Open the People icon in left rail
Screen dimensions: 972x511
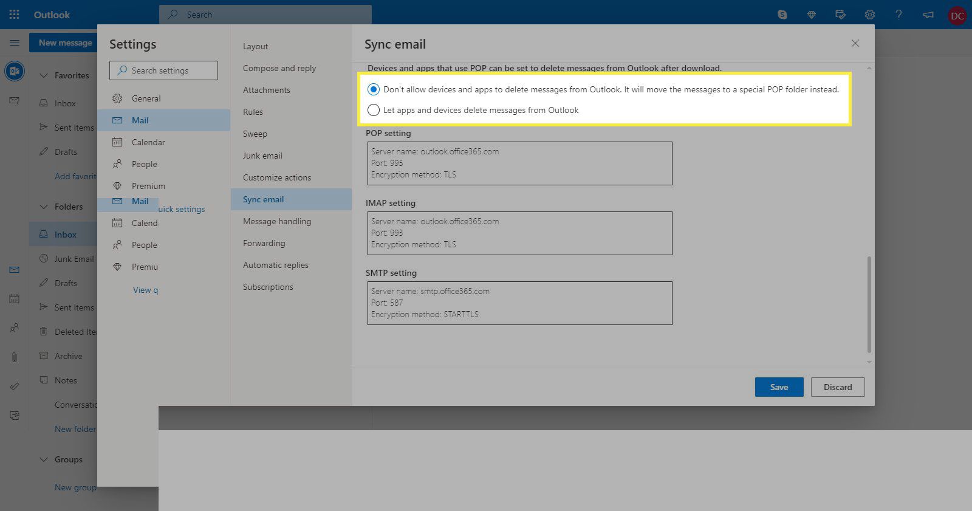(15, 328)
